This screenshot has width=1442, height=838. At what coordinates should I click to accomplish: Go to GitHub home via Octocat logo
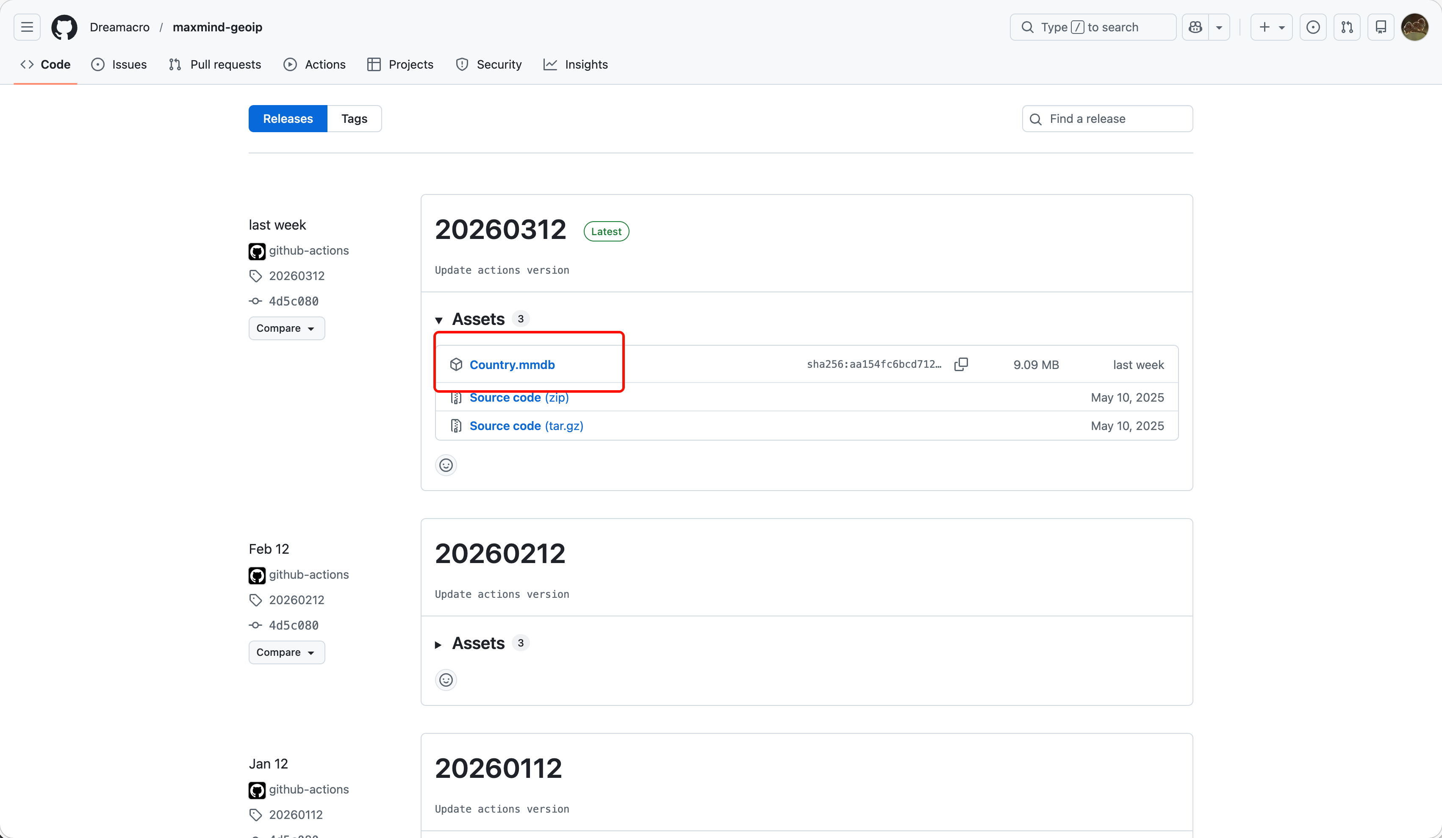pyautogui.click(x=64, y=27)
